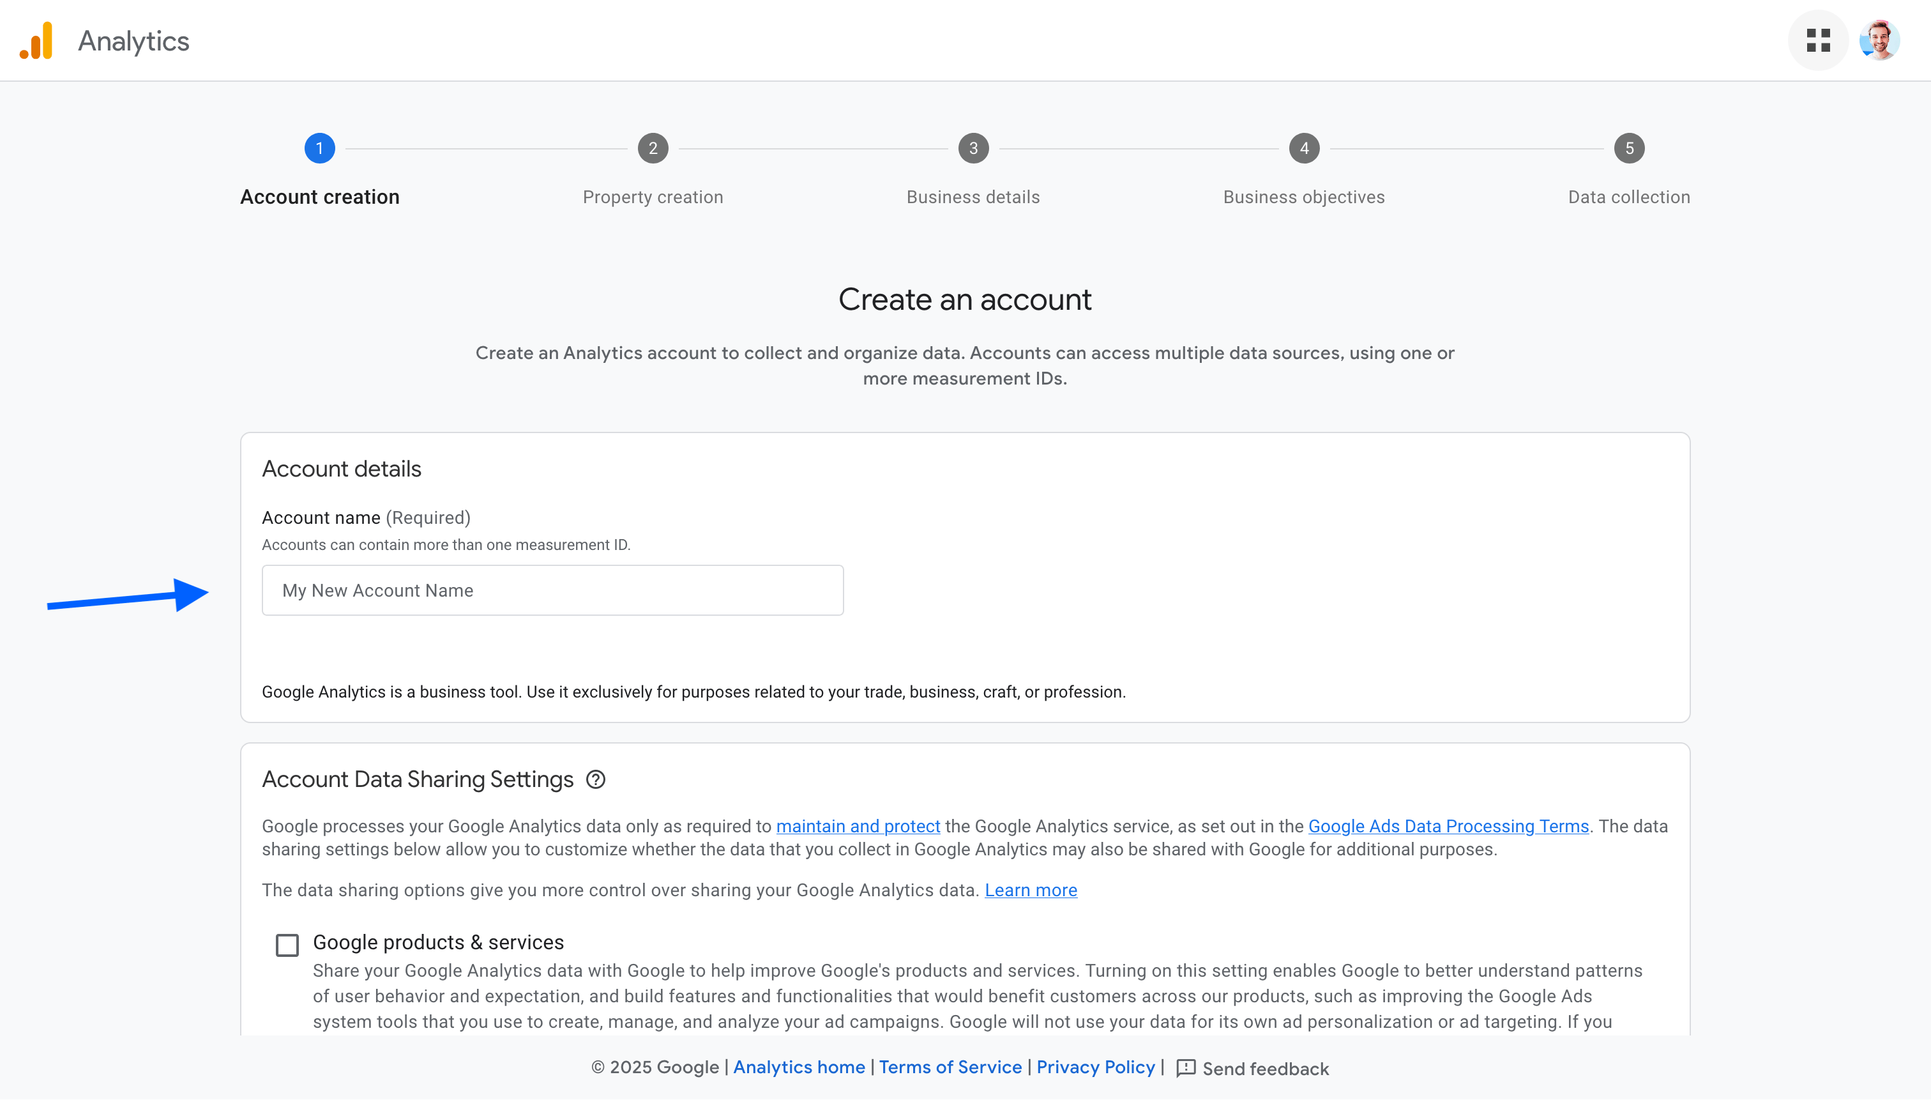1931x1100 pixels.
Task: Click step 2 Property creation circle icon
Action: [653, 148]
